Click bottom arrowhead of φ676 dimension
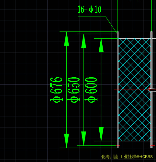This screenshot has height=162, width=156. 66,141
